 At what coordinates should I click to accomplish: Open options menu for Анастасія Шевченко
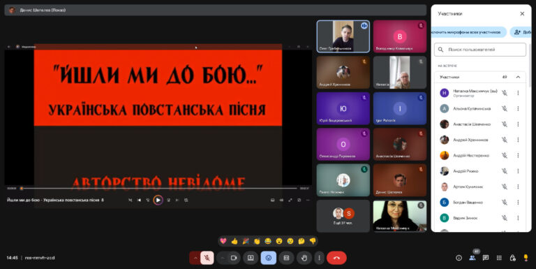(518, 124)
